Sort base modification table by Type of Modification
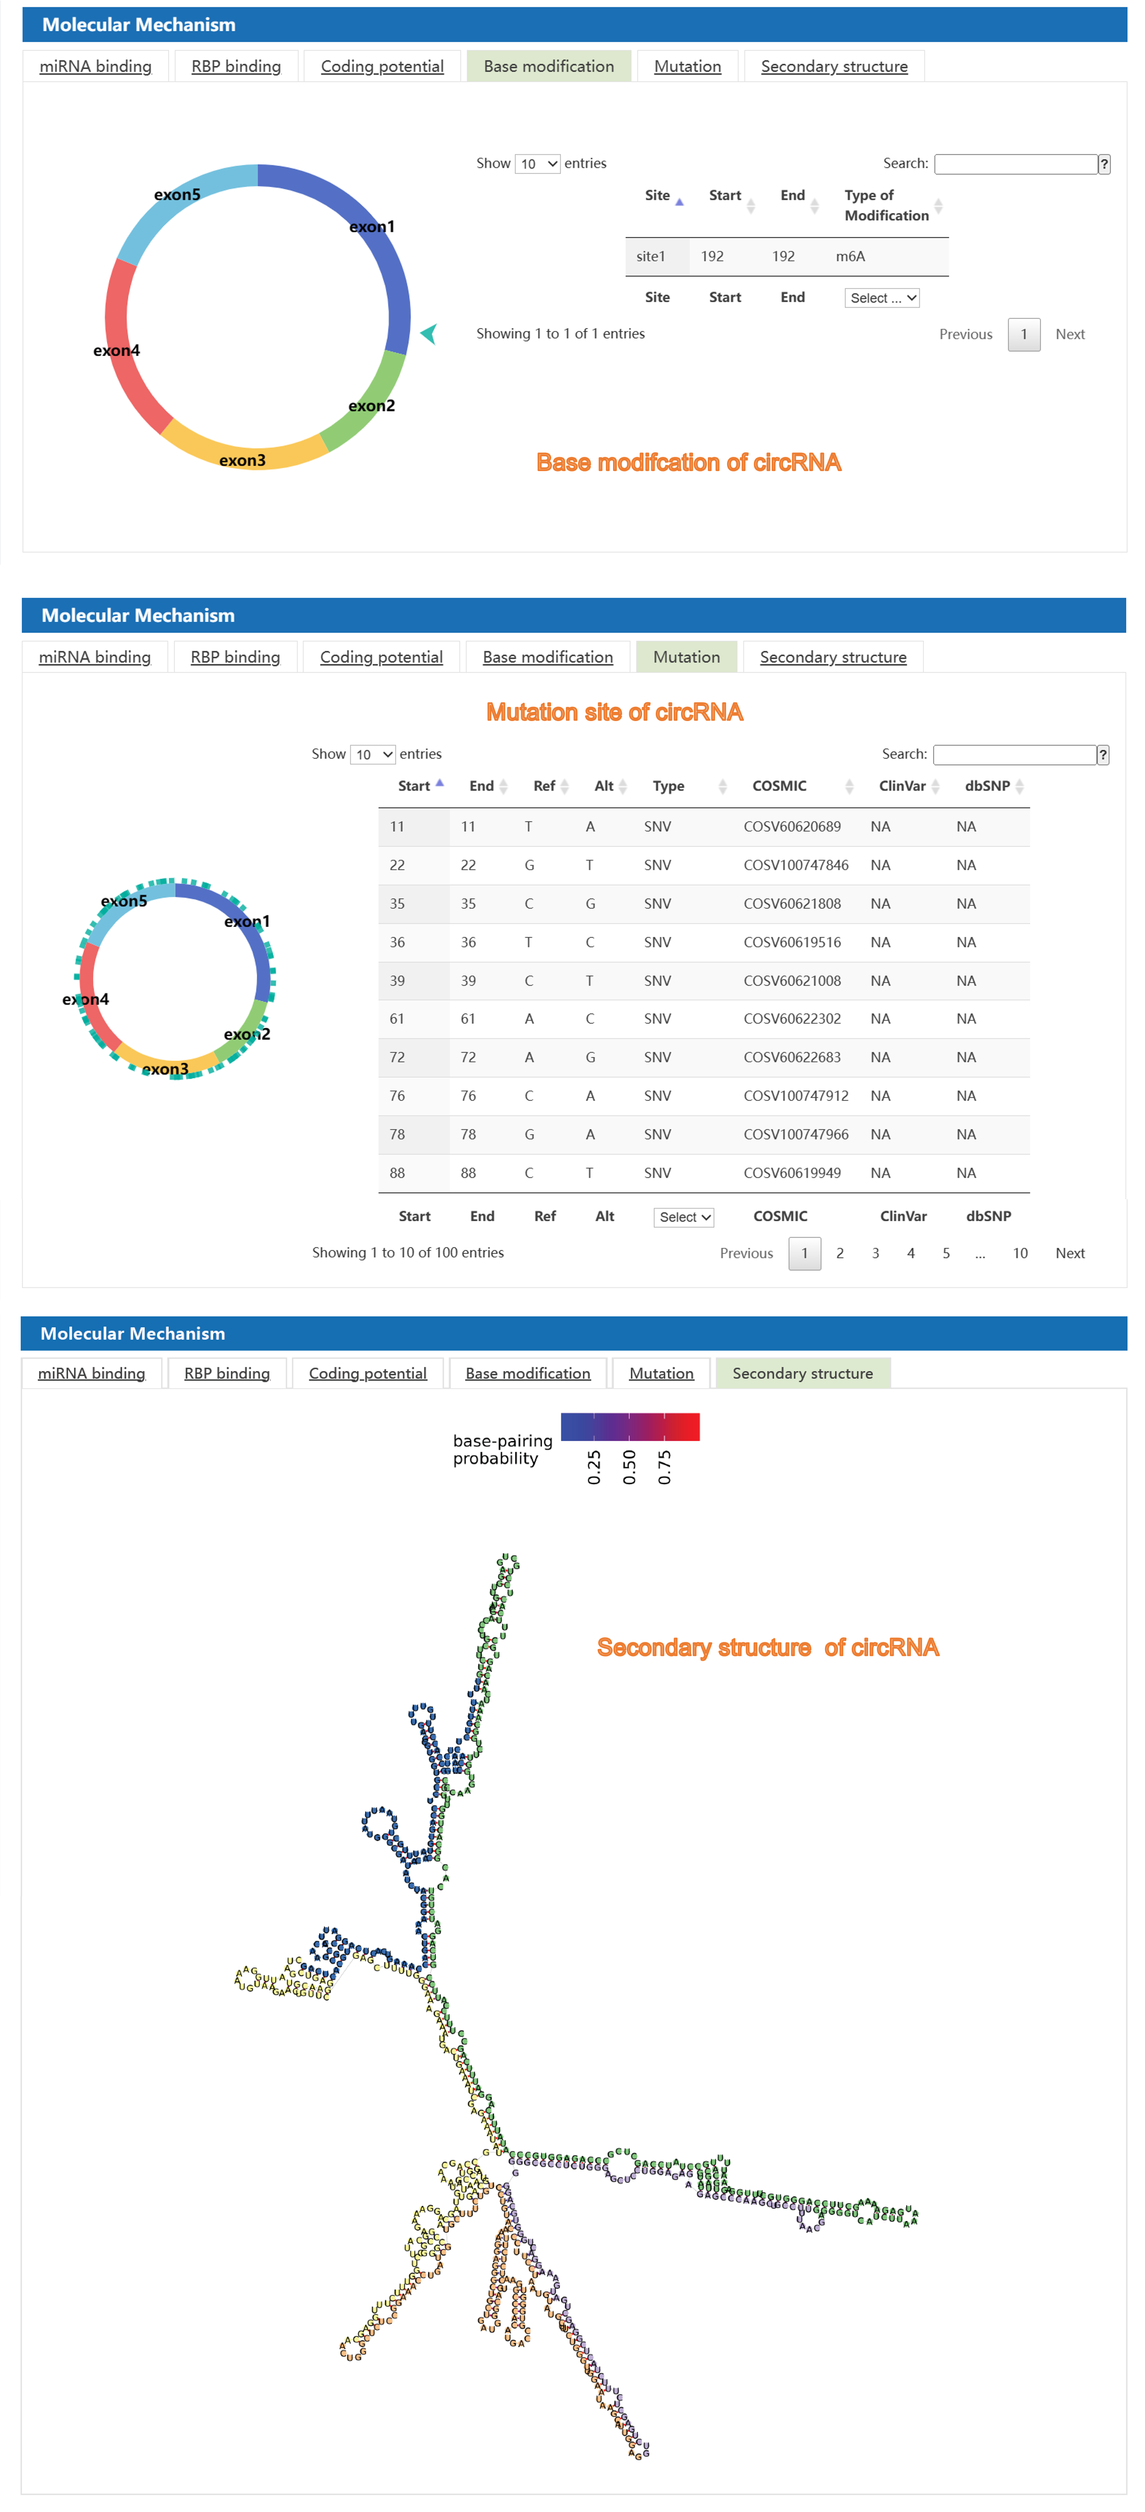1145x2512 pixels. (938, 206)
